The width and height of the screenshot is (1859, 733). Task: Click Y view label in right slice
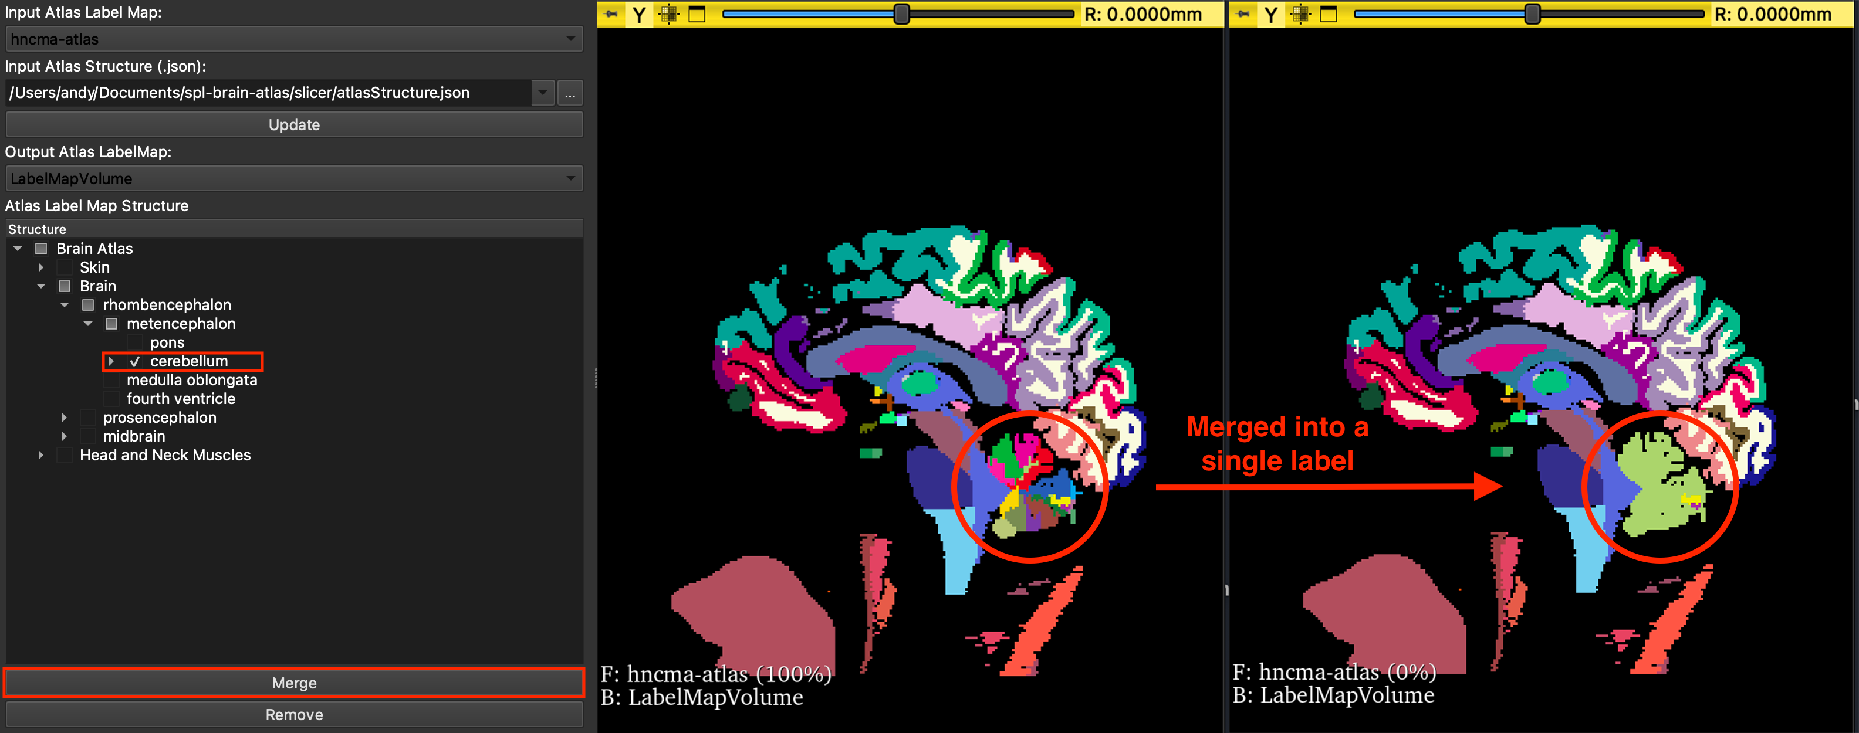pos(1272,15)
